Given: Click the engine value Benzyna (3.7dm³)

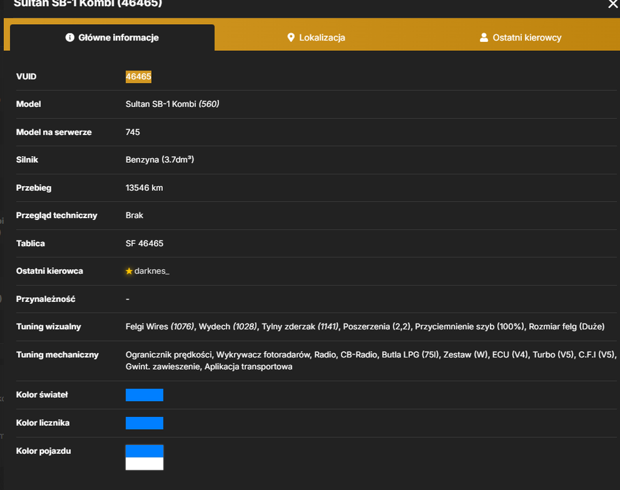Looking at the screenshot, I should 160,160.
